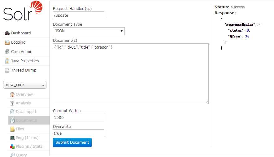Click the Solr sunburst logo
Viewport: 274px width, 157px height.
pyautogui.click(x=36, y=7)
